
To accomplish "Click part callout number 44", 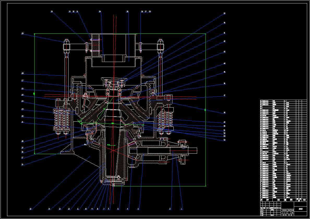I will 224,63.
